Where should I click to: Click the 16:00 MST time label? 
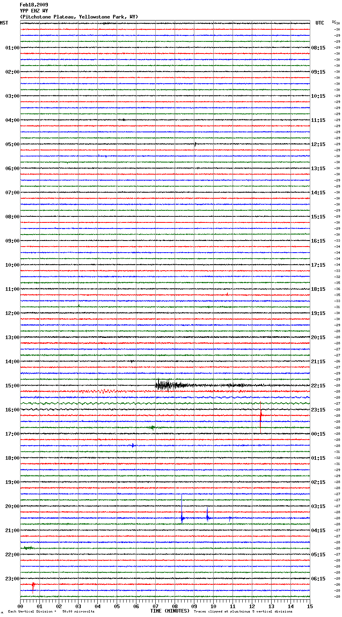12,410
